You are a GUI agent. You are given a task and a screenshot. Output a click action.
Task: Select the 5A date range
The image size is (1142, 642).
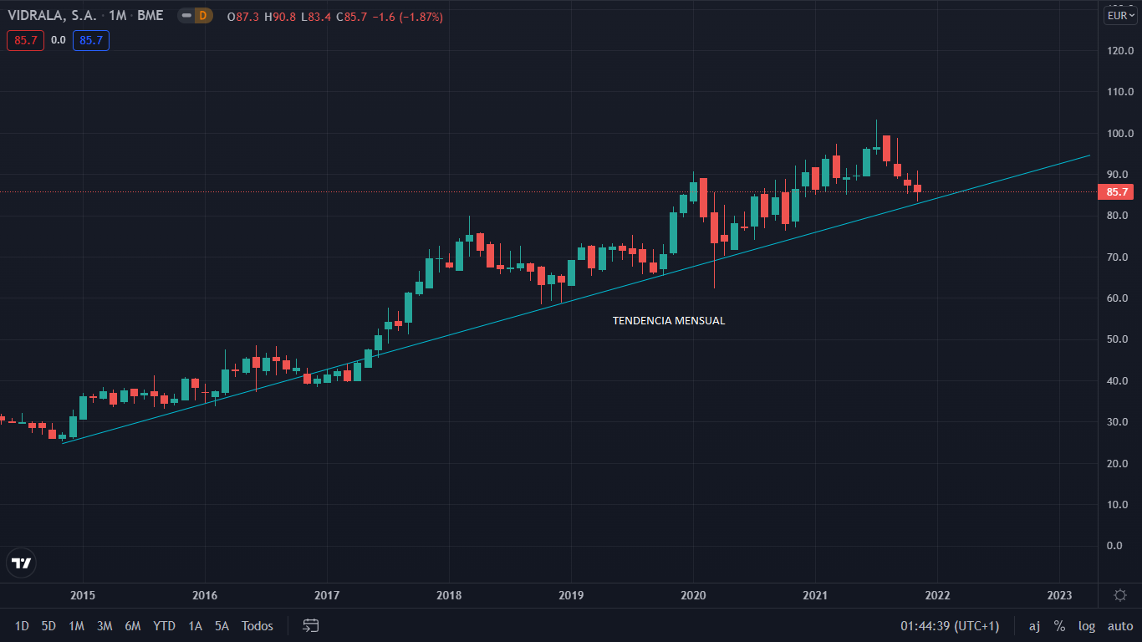[222, 626]
